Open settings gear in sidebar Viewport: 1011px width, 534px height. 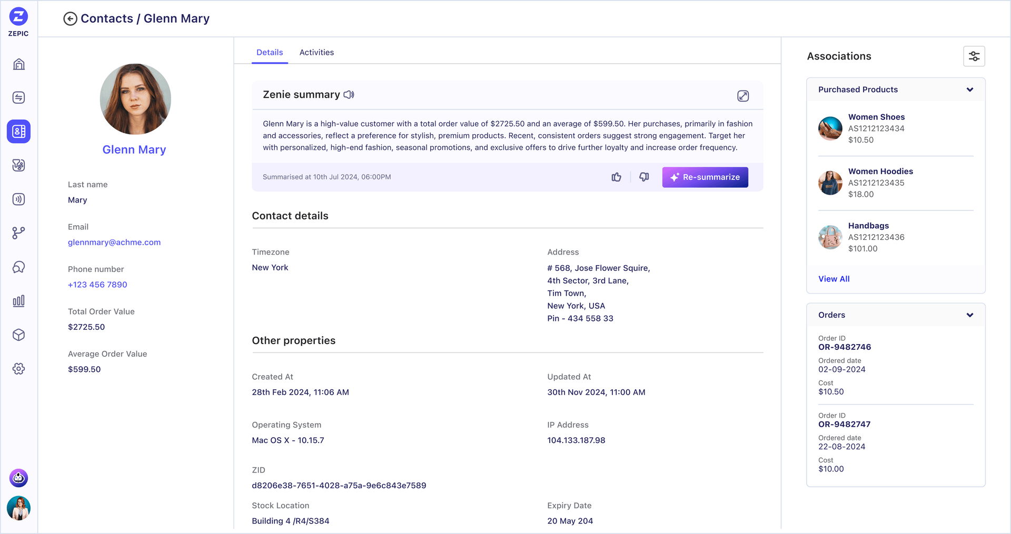coord(19,369)
